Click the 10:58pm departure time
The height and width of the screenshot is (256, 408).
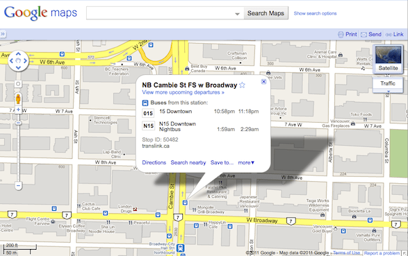(x=225, y=112)
